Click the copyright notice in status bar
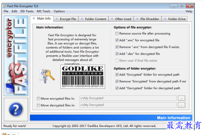204x135 pixels. click(x=104, y=126)
